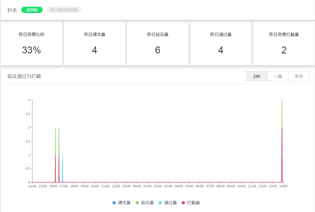Viewport: 315px width, 212px height.
Task: Click the red 拦截量 legend dot
Action: point(183,203)
